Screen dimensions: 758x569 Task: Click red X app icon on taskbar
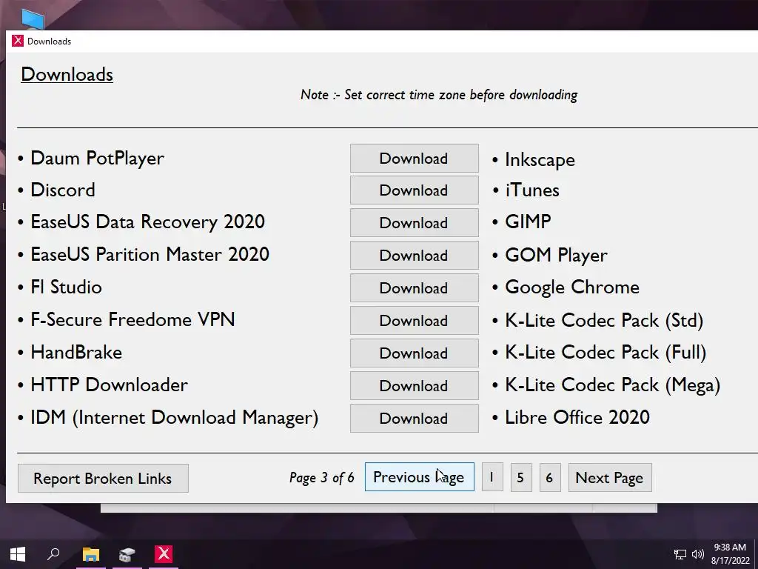point(164,554)
